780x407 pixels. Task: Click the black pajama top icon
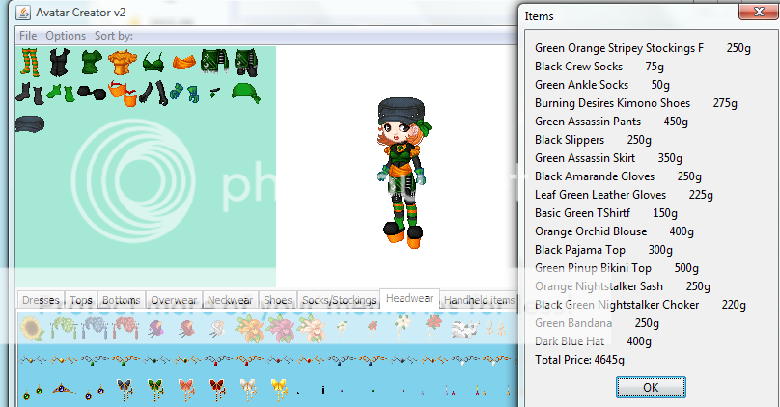pos(61,64)
